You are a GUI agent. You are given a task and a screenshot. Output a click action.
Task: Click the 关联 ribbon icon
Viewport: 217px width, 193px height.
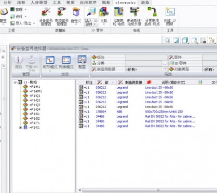tap(104, 16)
